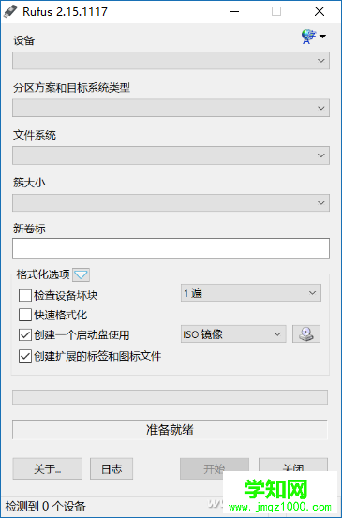
Task: Uncheck 创建一个启动盘使用 checkbox
Action: [x=25, y=335]
